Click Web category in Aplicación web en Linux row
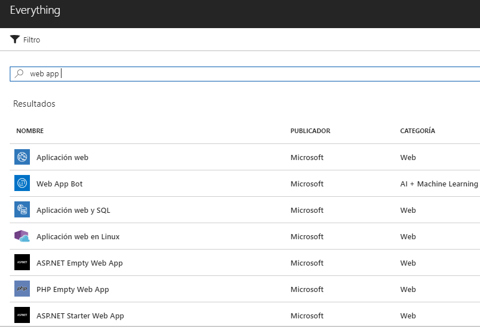Viewport: 480px width, 327px height. (408, 236)
